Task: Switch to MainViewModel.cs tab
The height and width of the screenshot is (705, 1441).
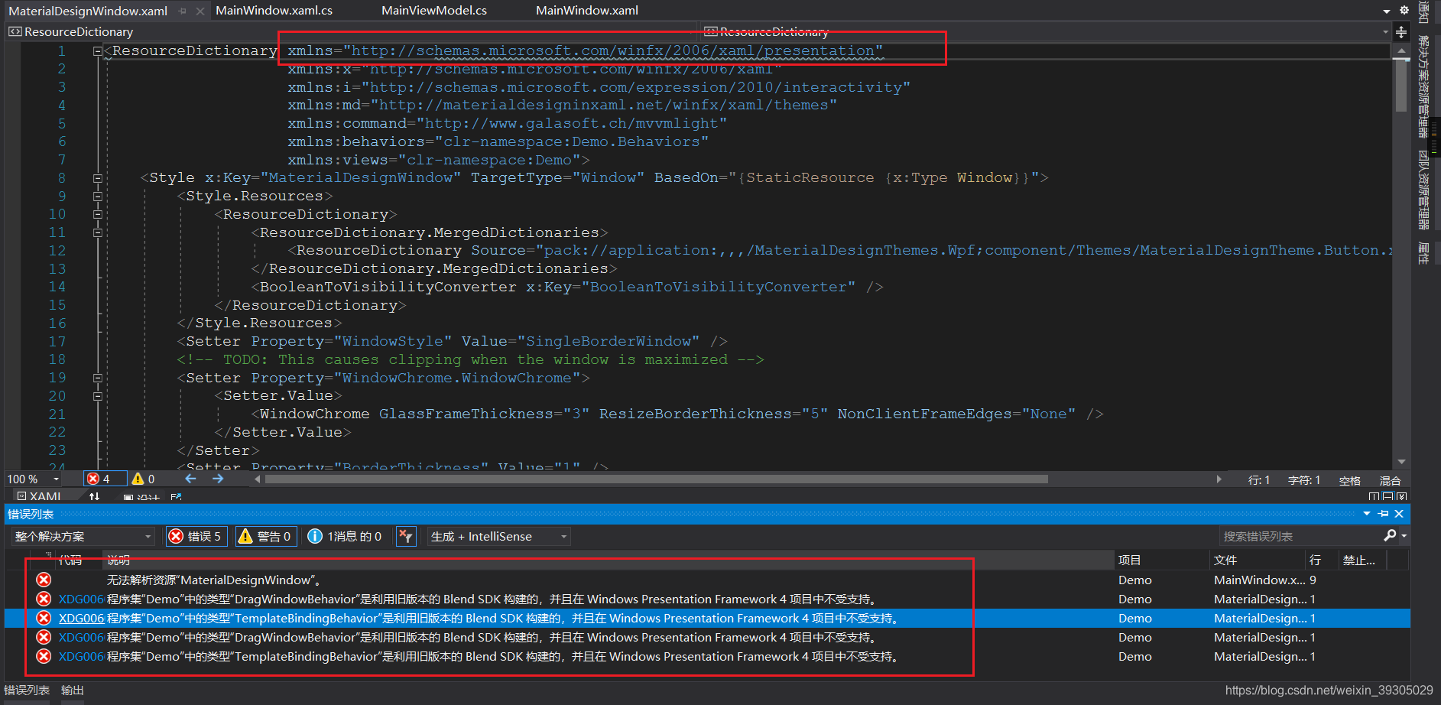Action: click(x=434, y=11)
